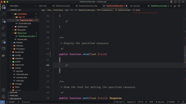Change the LF line ending setting

(146, 102)
